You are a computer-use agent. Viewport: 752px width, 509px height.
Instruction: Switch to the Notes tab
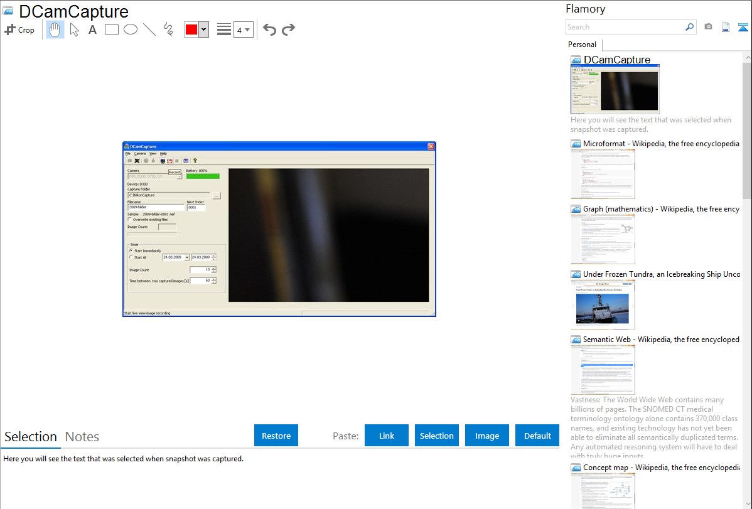click(82, 437)
